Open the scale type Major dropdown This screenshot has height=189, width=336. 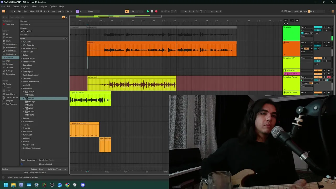(94, 11)
